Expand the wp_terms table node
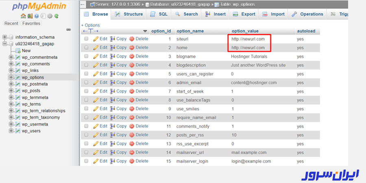Screen dimensions: 366x183 tap(11, 104)
